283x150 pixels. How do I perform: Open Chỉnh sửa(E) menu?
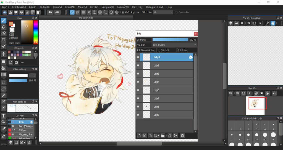[x=19, y=7]
